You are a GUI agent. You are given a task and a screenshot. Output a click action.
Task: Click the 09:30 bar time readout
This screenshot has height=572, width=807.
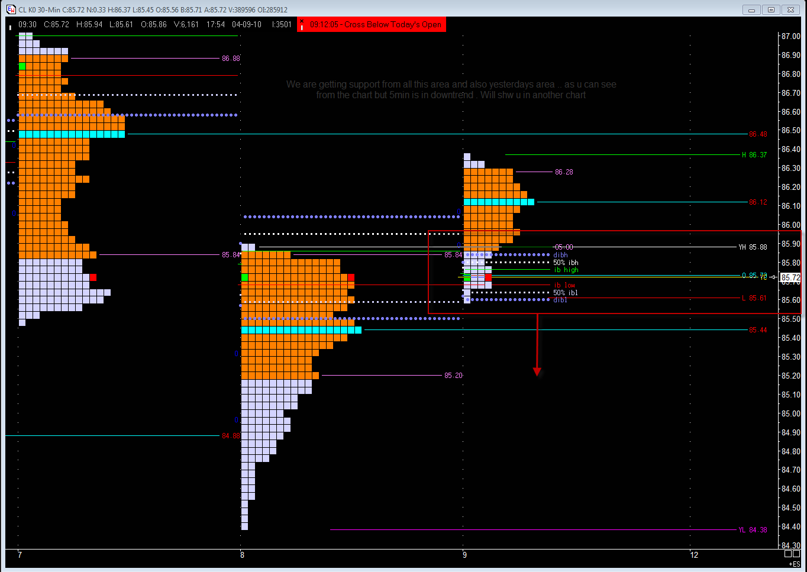[27, 24]
